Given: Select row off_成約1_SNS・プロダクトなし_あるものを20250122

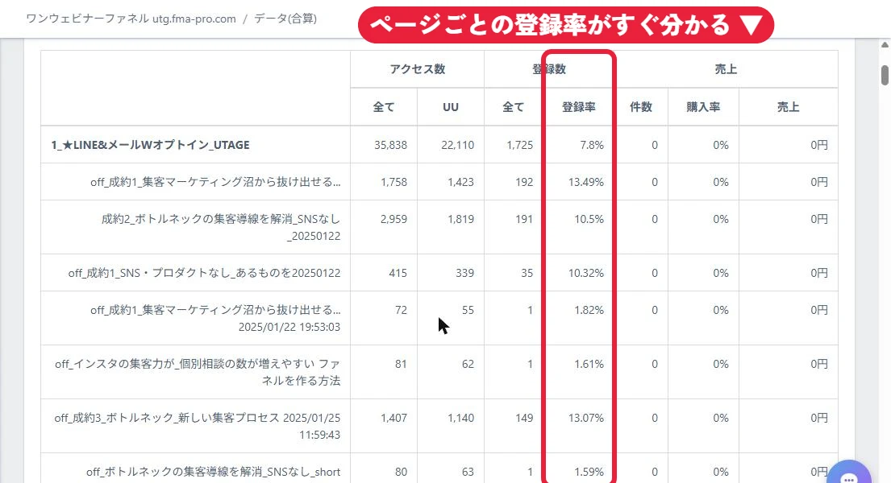Looking at the screenshot, I should coord(204,273).
